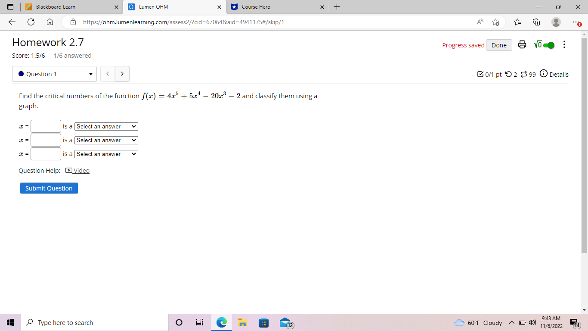Click the '1/6 answered' text
This screenshot has width=588, height=331.
[73, 55]
